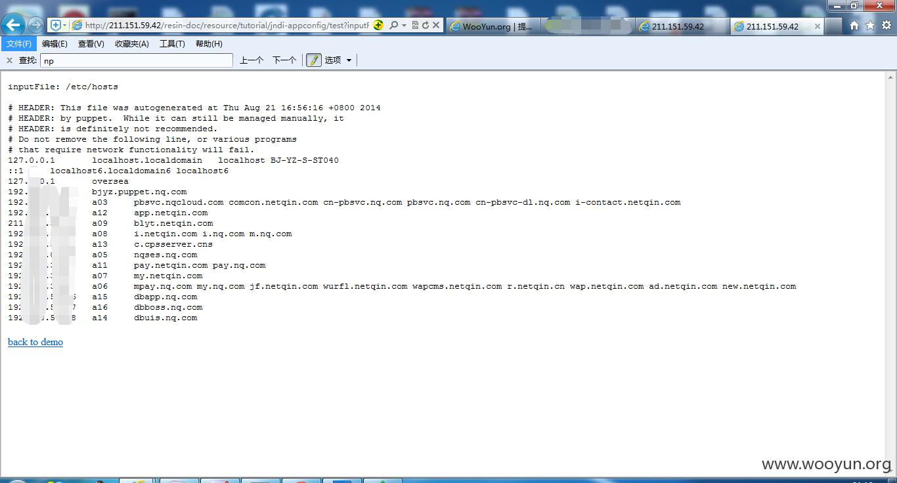The image size is (897, 483).
Task: Click the compatibility view icon
Action: tap(415, 25)
